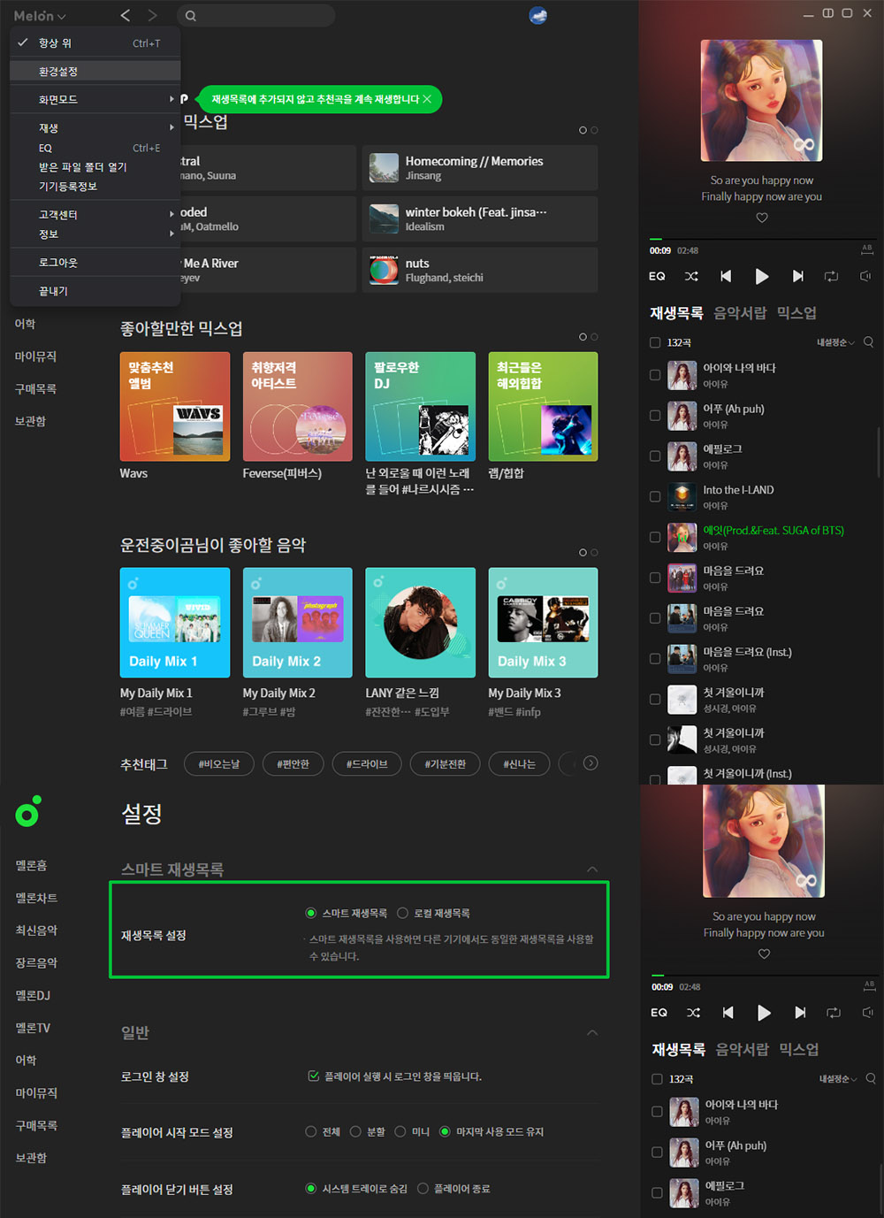Open 멜론차트 in the sidebar
The width and height of the screenshot is (884, 1218).
36,898
